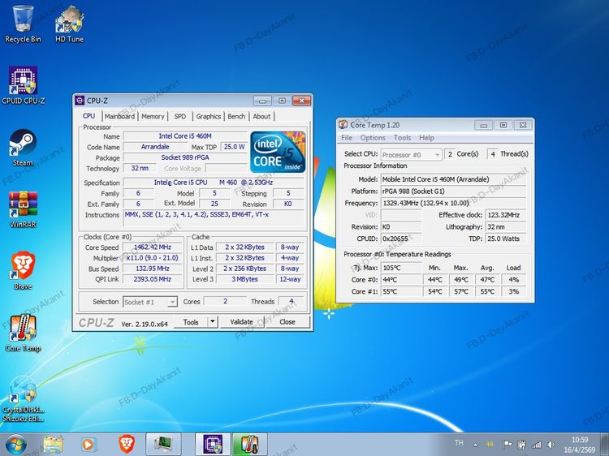Open the Windows Start menu orb
The image size is (609, 456).
[x=16, y=445]
